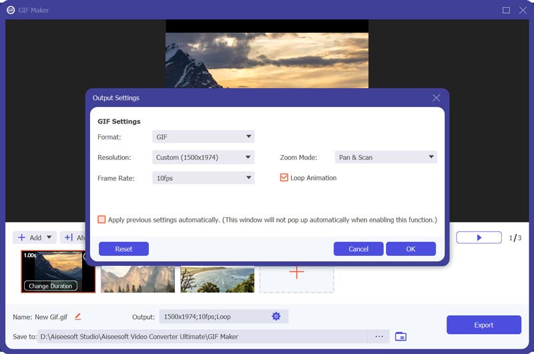The width and height of the screenshot is (534, 354).
Task: Expand the Zoom Mode Pan & Scan dropdown
Action: pyautogui.click(x=385, y=158)
